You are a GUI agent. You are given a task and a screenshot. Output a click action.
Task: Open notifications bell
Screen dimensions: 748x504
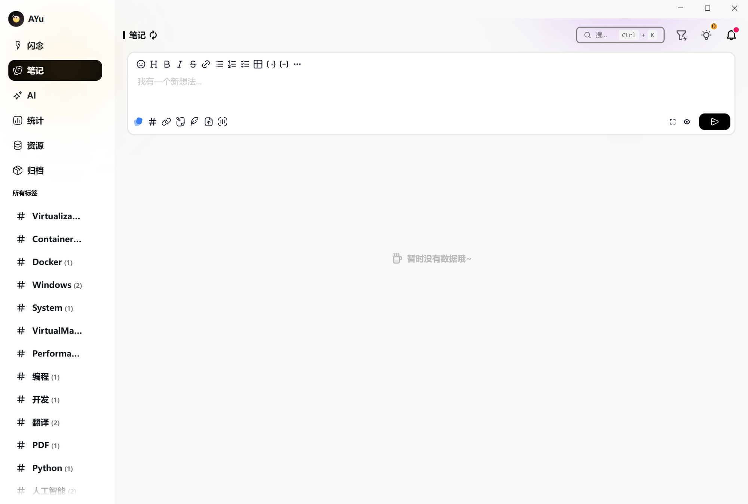731,35
